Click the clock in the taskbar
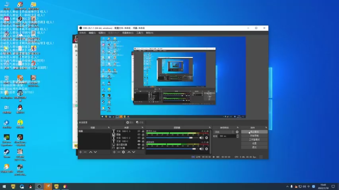Screen dimensions: 339x190 [323, 186]
